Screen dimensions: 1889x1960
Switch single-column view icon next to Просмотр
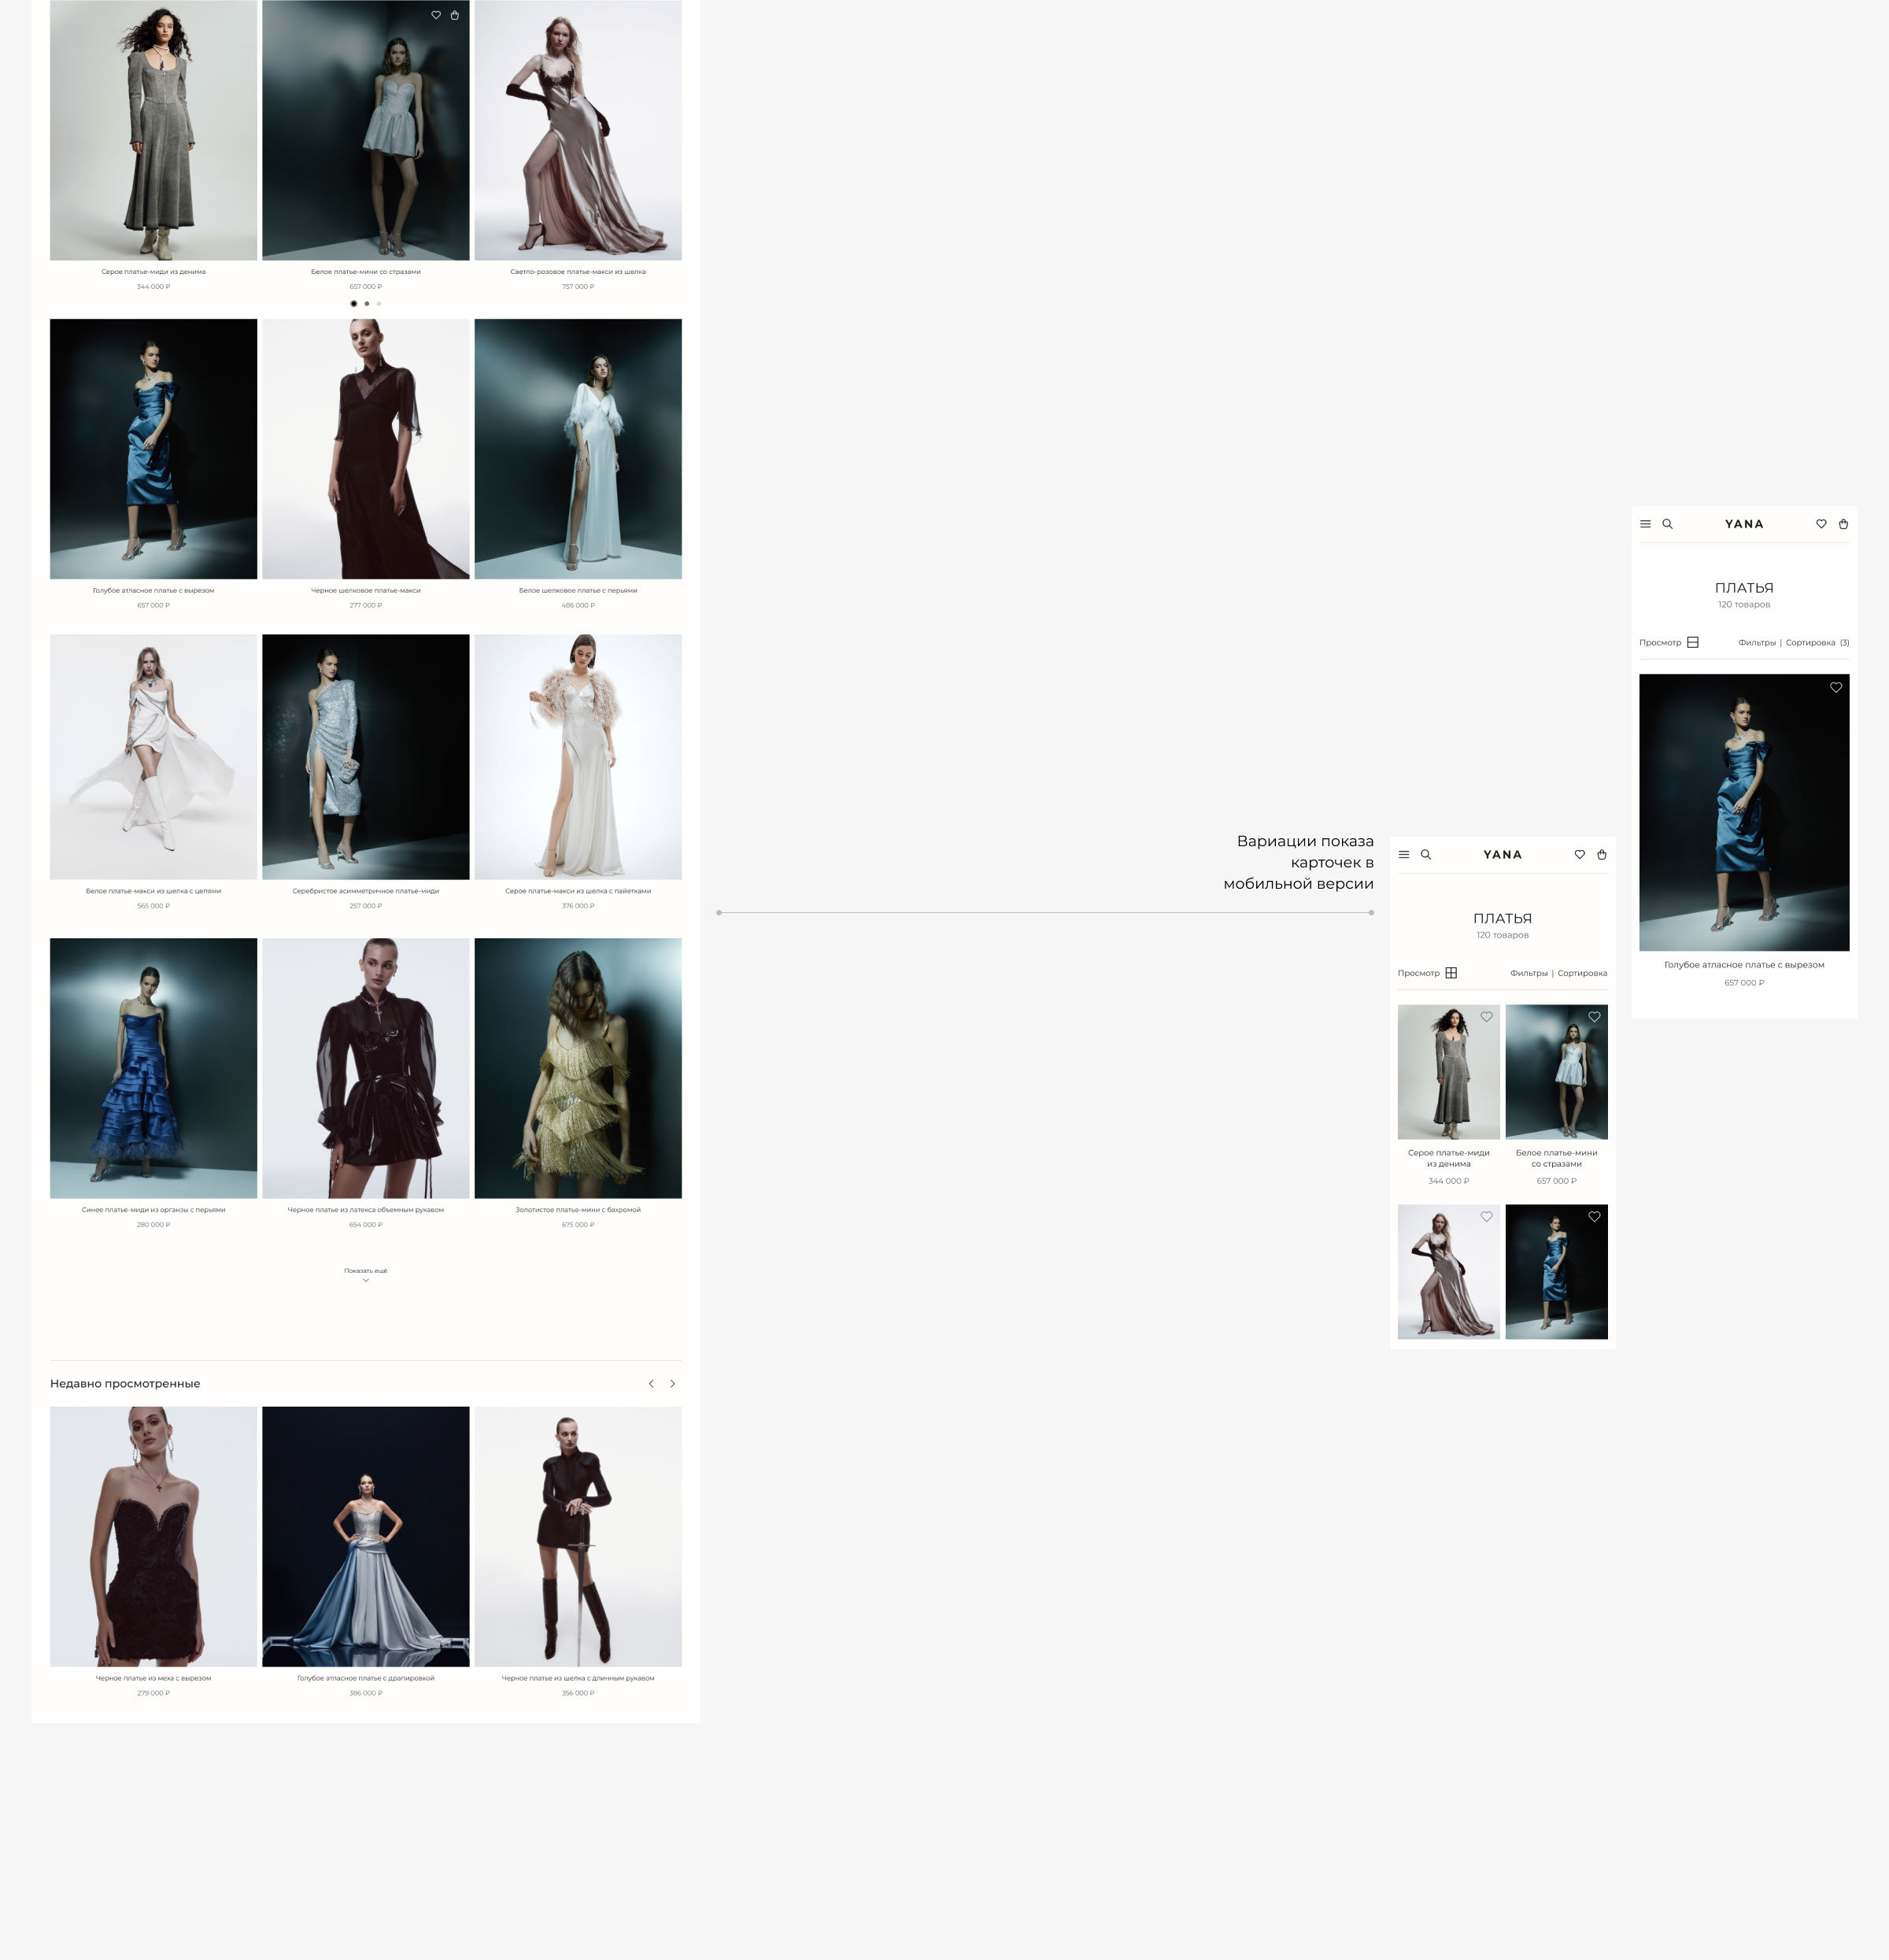[1693, 643]
